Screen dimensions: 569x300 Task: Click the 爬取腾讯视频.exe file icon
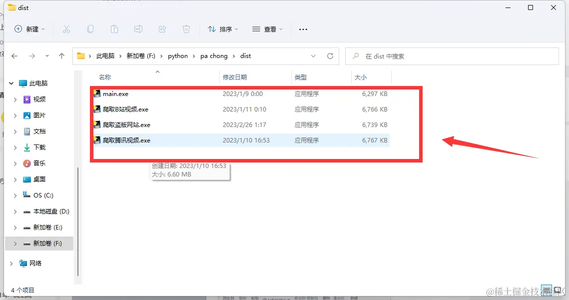coord(97,140)
